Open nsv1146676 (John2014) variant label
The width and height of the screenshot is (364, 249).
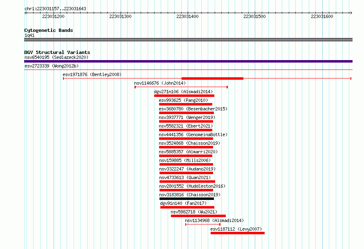(160, 83)
